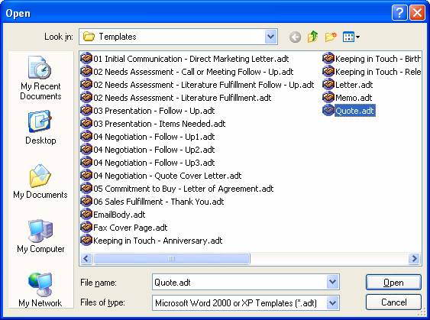Screen dimensions: 430x320
Task: Select My Computer location
Action: (x=40, y=236)
